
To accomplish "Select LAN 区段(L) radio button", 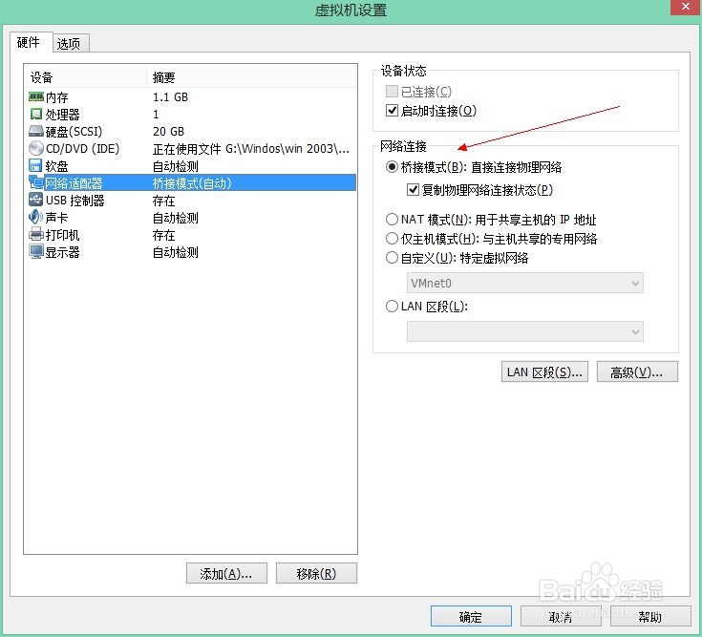I will pyautogui.click(x=392, y=307).
